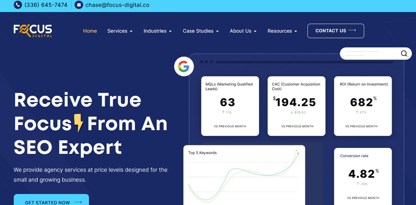Select the MQLs metric card
This screenshot has height=205, width=416.
click(x=230, y=105)
